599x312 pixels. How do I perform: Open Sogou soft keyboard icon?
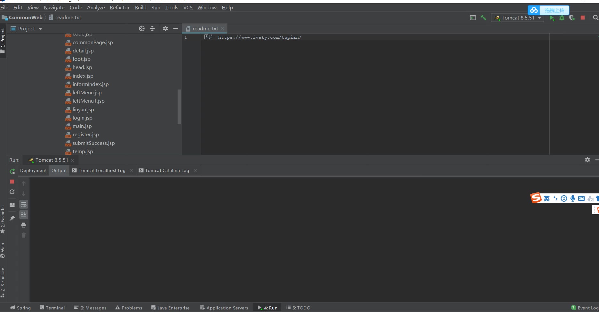click(581, 199)
